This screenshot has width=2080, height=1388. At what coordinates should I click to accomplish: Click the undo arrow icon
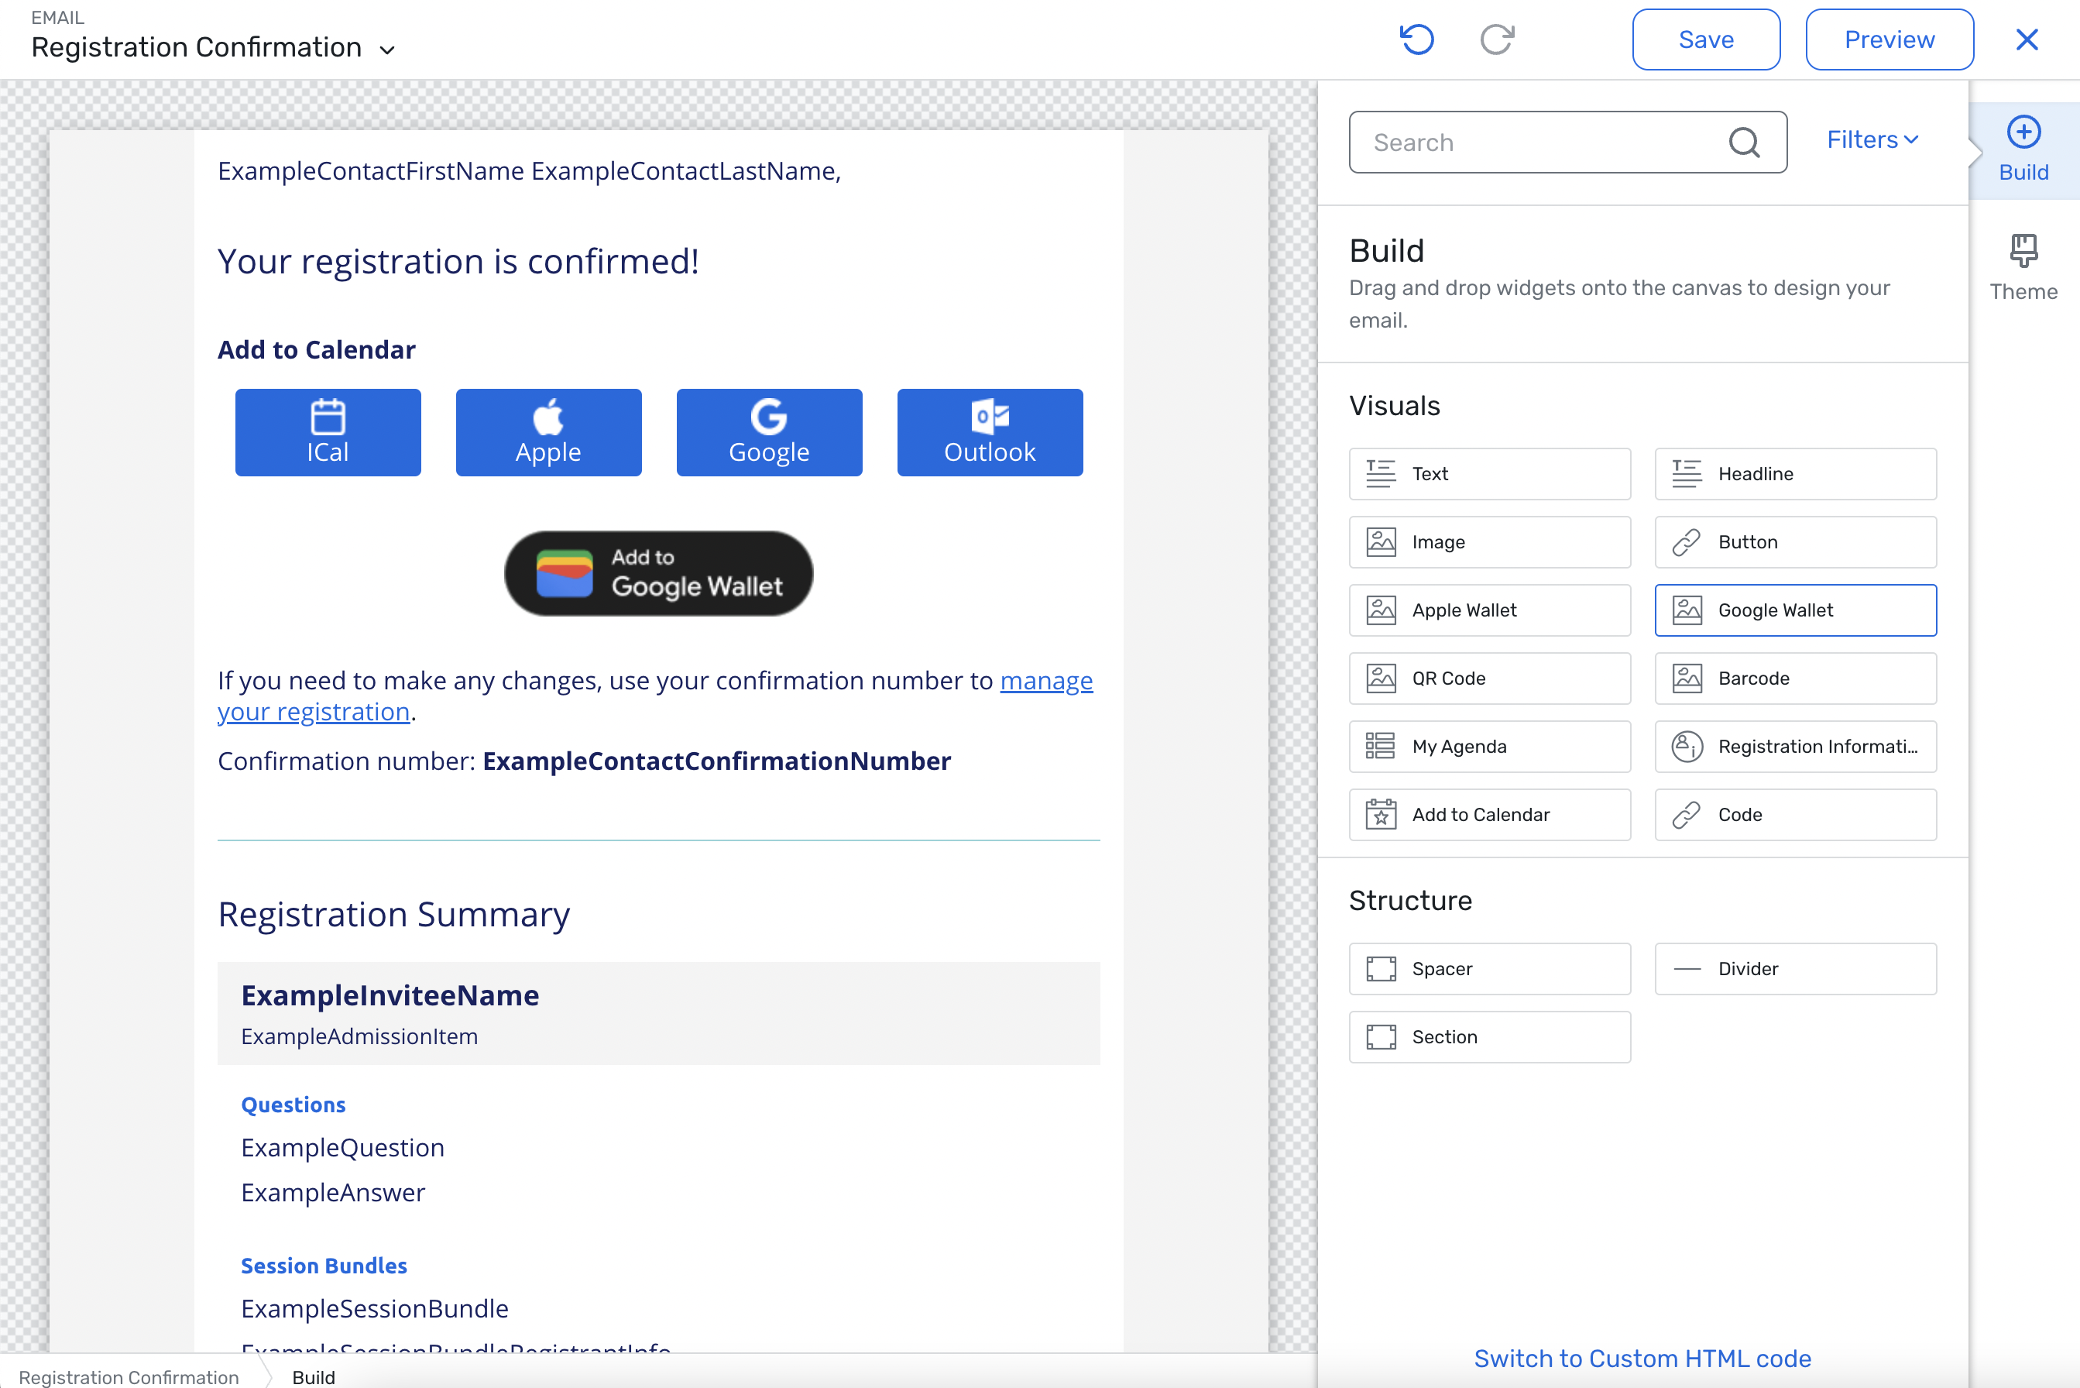(1416, 40)
